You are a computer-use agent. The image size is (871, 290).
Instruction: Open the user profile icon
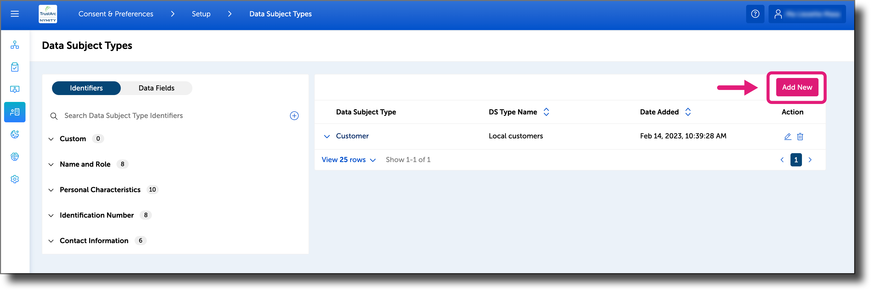coord(778,14)
